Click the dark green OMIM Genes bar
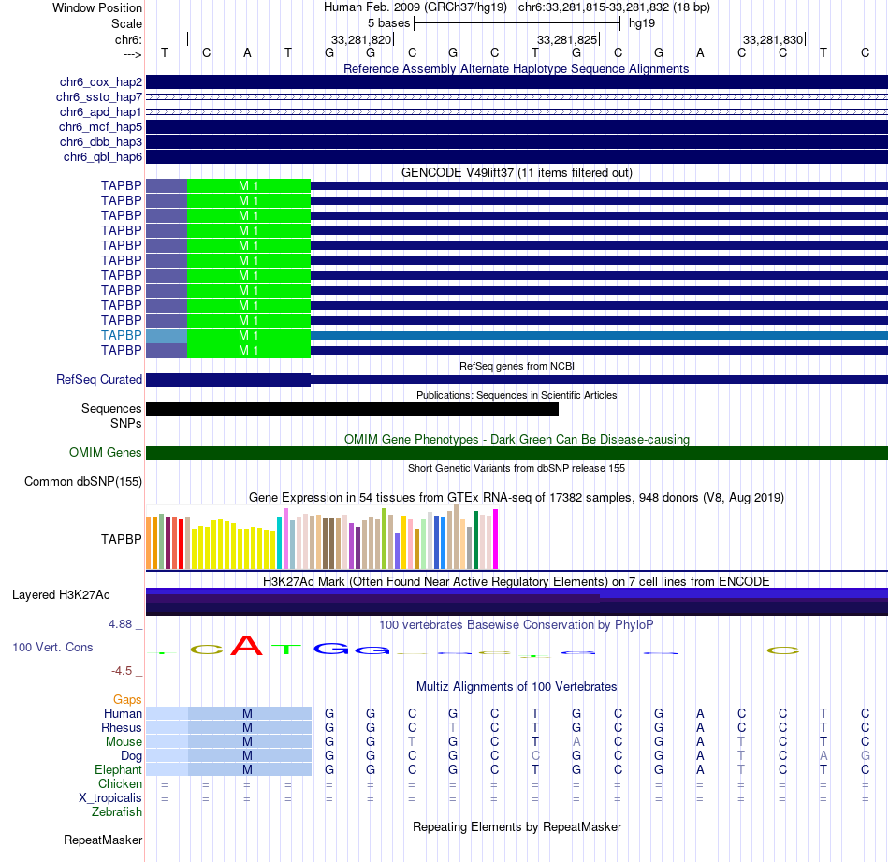The width and height of the screenshot is (889, 862). click(517, 453)
